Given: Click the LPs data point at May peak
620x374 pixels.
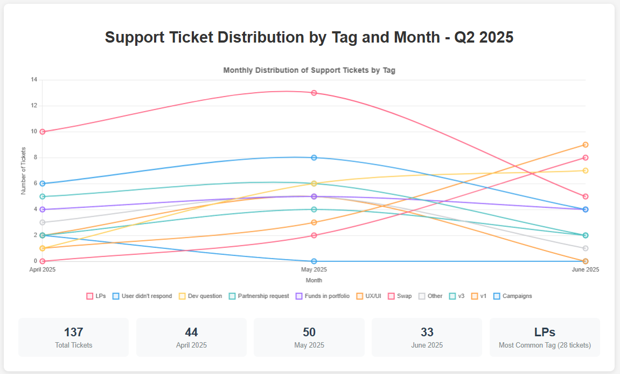Looking at the screenshot, I should 314,93.
